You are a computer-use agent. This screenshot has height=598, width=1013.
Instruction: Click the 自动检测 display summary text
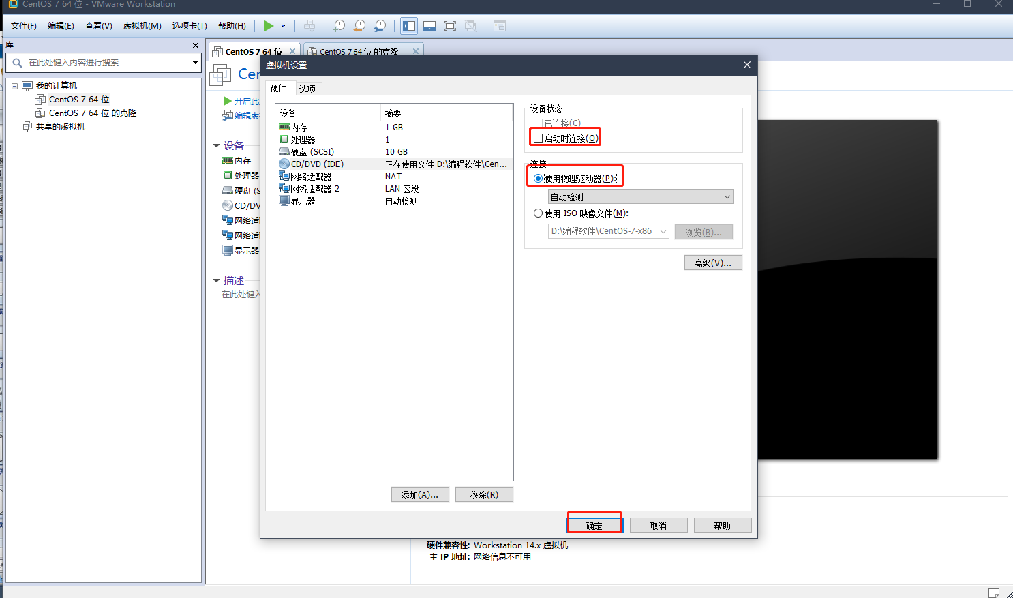click(402, 201)
